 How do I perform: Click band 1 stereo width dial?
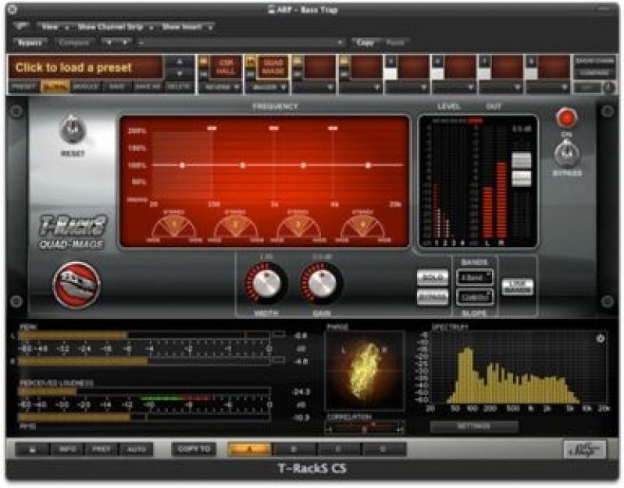174,228
